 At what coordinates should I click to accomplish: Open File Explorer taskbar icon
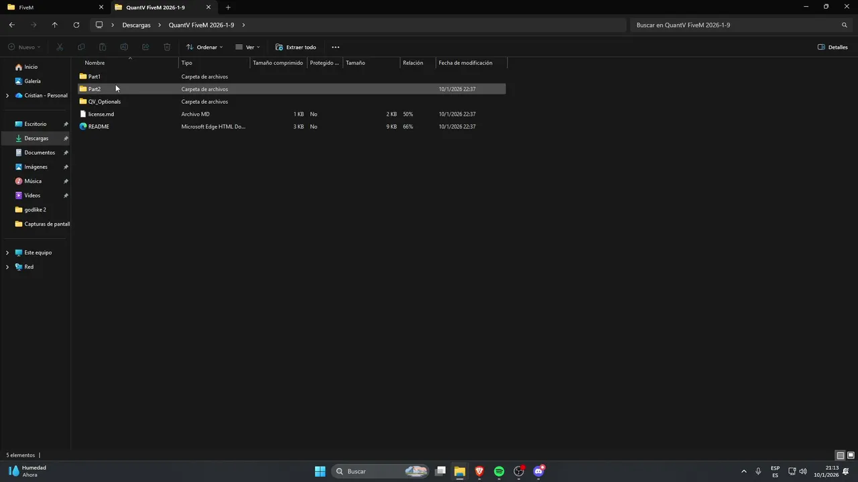[460, 471]
